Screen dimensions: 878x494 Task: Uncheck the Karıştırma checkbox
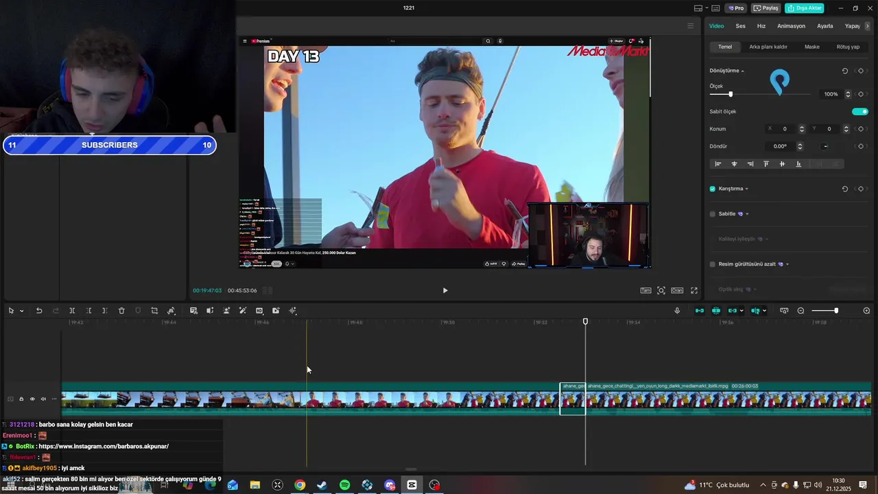coord(713,189)
